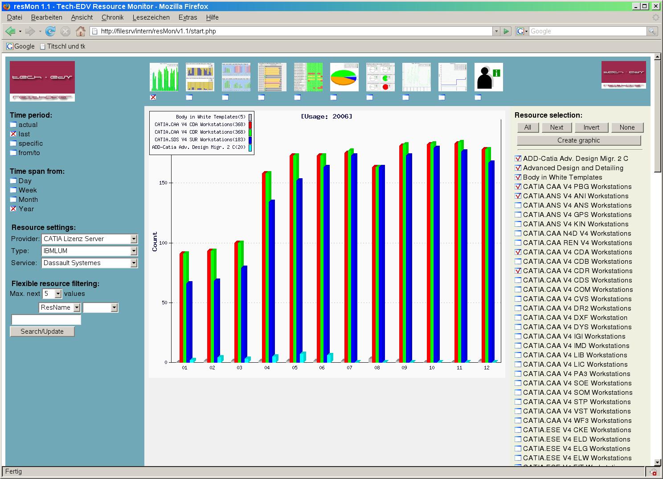Click the vertical page scrollbar thumb
Viewport: 663px width, 479px height.
pos(657,117)
